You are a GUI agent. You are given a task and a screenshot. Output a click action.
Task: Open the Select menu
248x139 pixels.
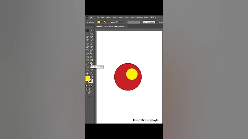pyautogui.click(x=121, y=17)
